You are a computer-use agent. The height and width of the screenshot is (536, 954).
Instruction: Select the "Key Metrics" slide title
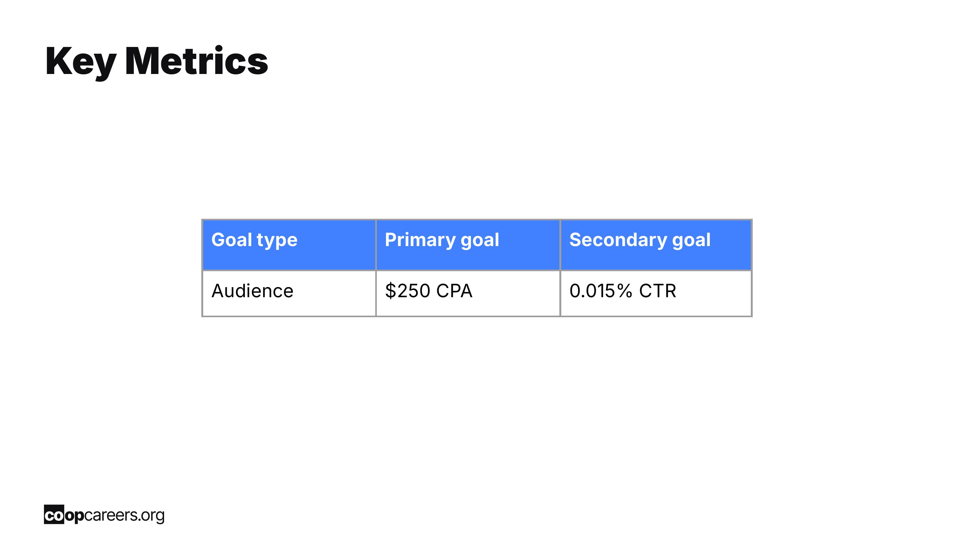tap(157, 62)
